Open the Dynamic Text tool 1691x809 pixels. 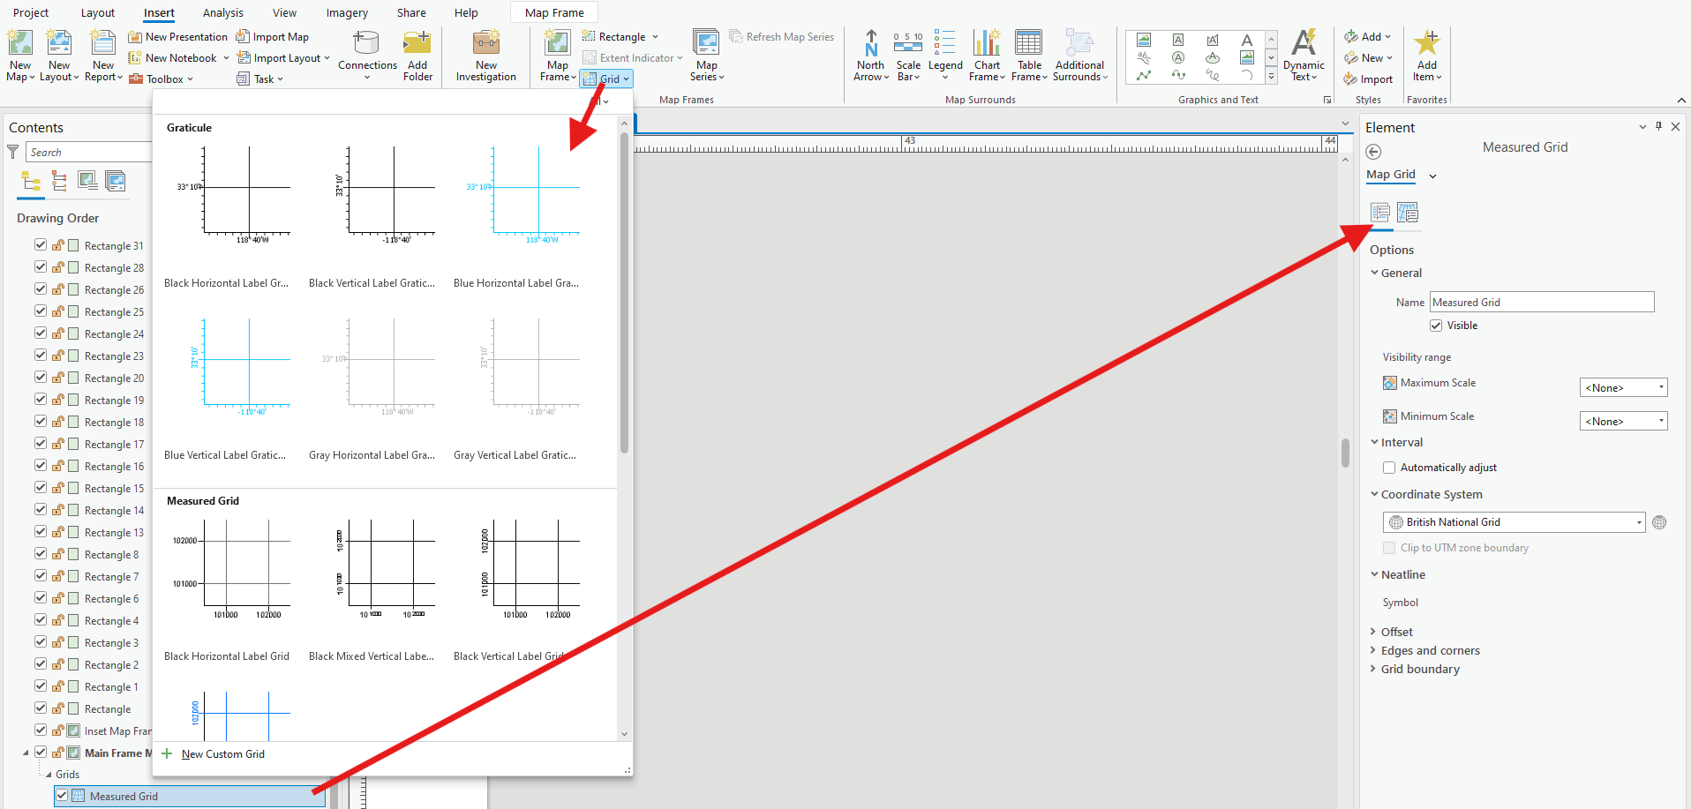pyautogui.click(x=1304, y=53)
